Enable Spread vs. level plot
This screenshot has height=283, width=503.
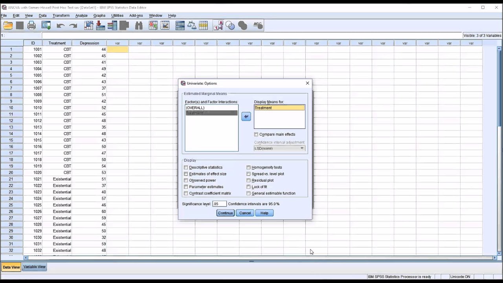click(x=249, y=174)
